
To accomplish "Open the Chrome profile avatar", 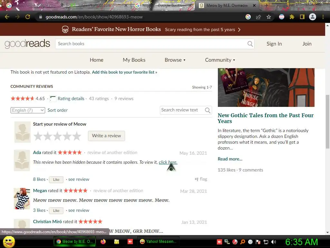I will [x=313, y=17].
